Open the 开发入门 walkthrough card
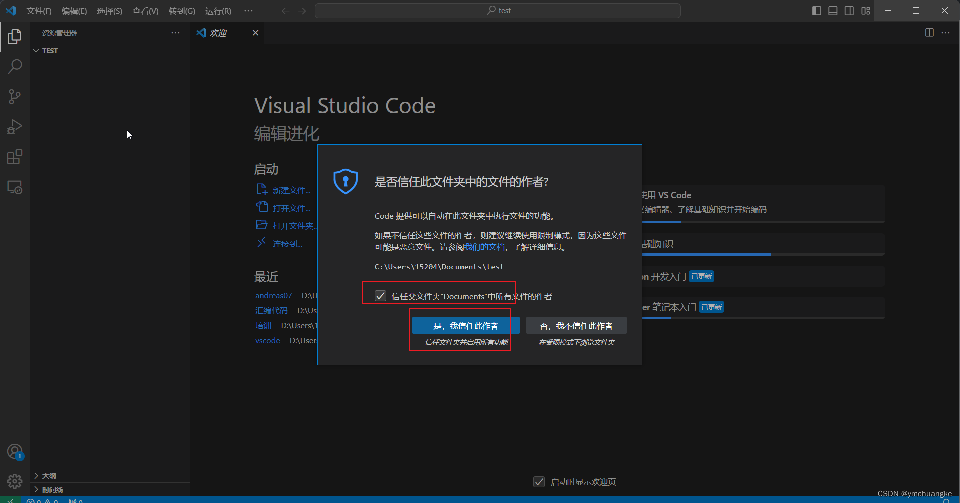Screen dimensions: 960x503 coord(763,276)
